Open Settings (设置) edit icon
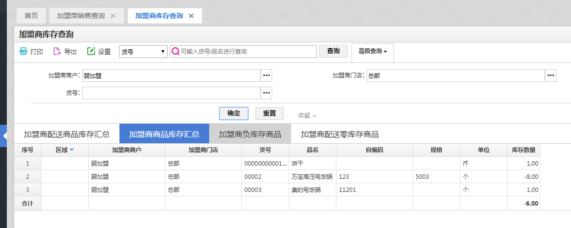Image resolution: width=571 pixels, height=228 pixels. (91, 51)
